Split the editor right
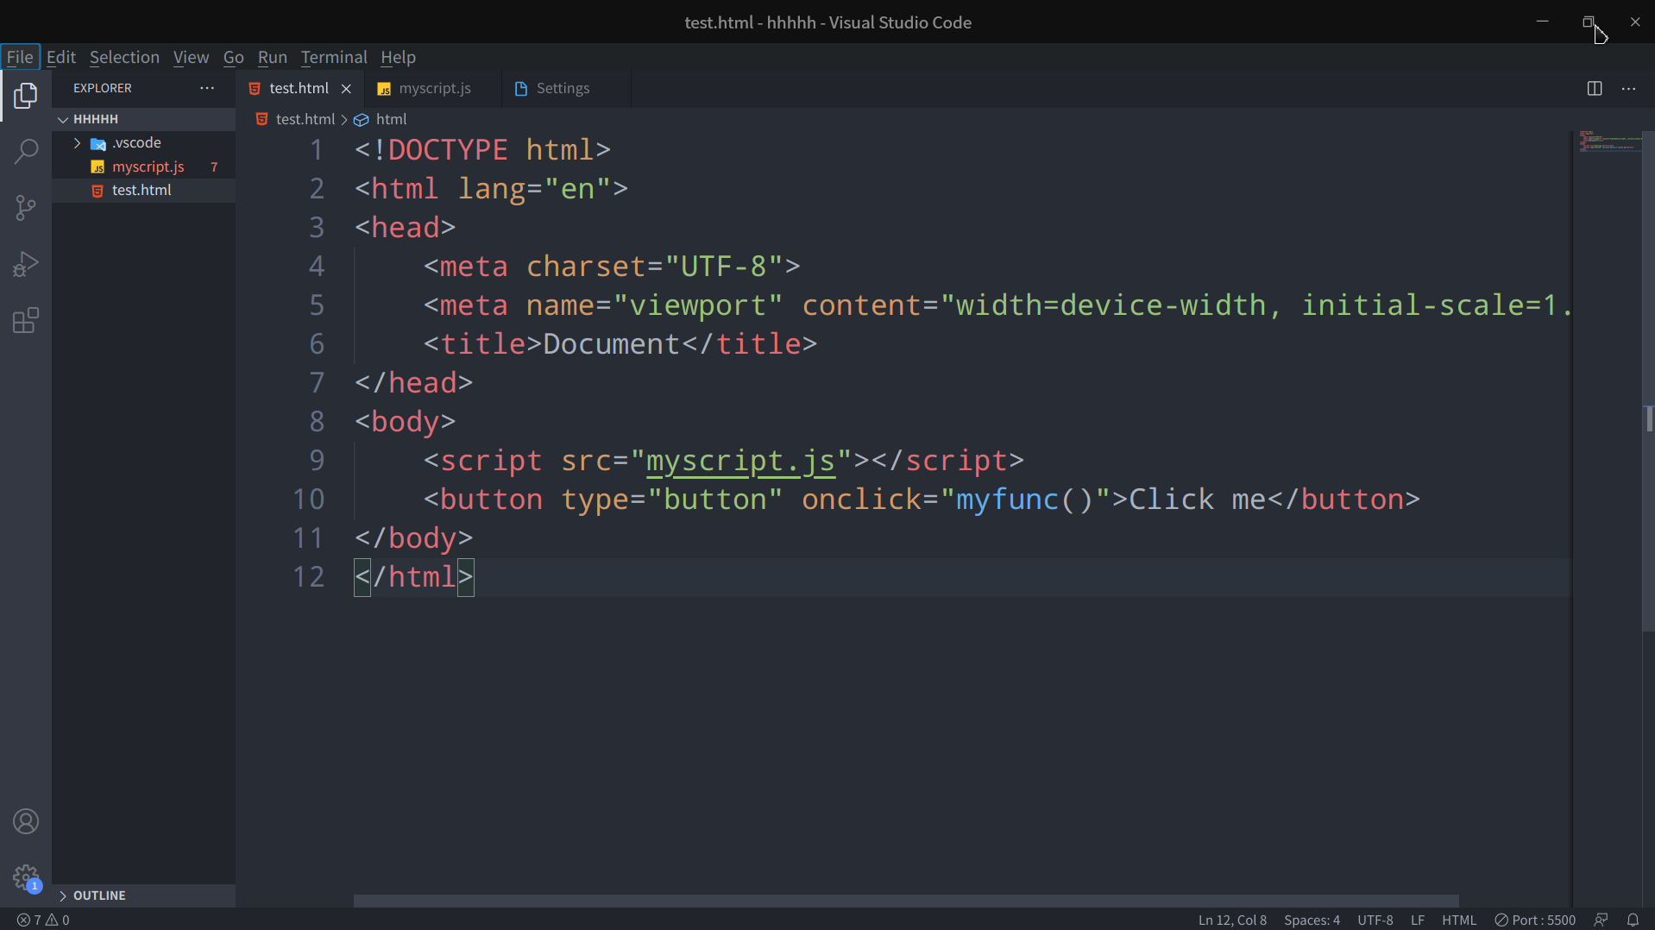 pyautogui.click(x=1595, y=88)
